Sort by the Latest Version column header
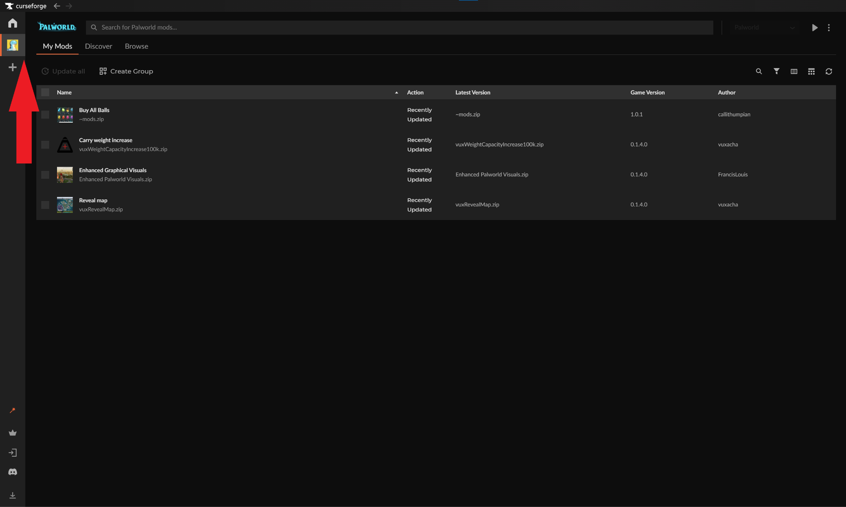 point(472,92)
